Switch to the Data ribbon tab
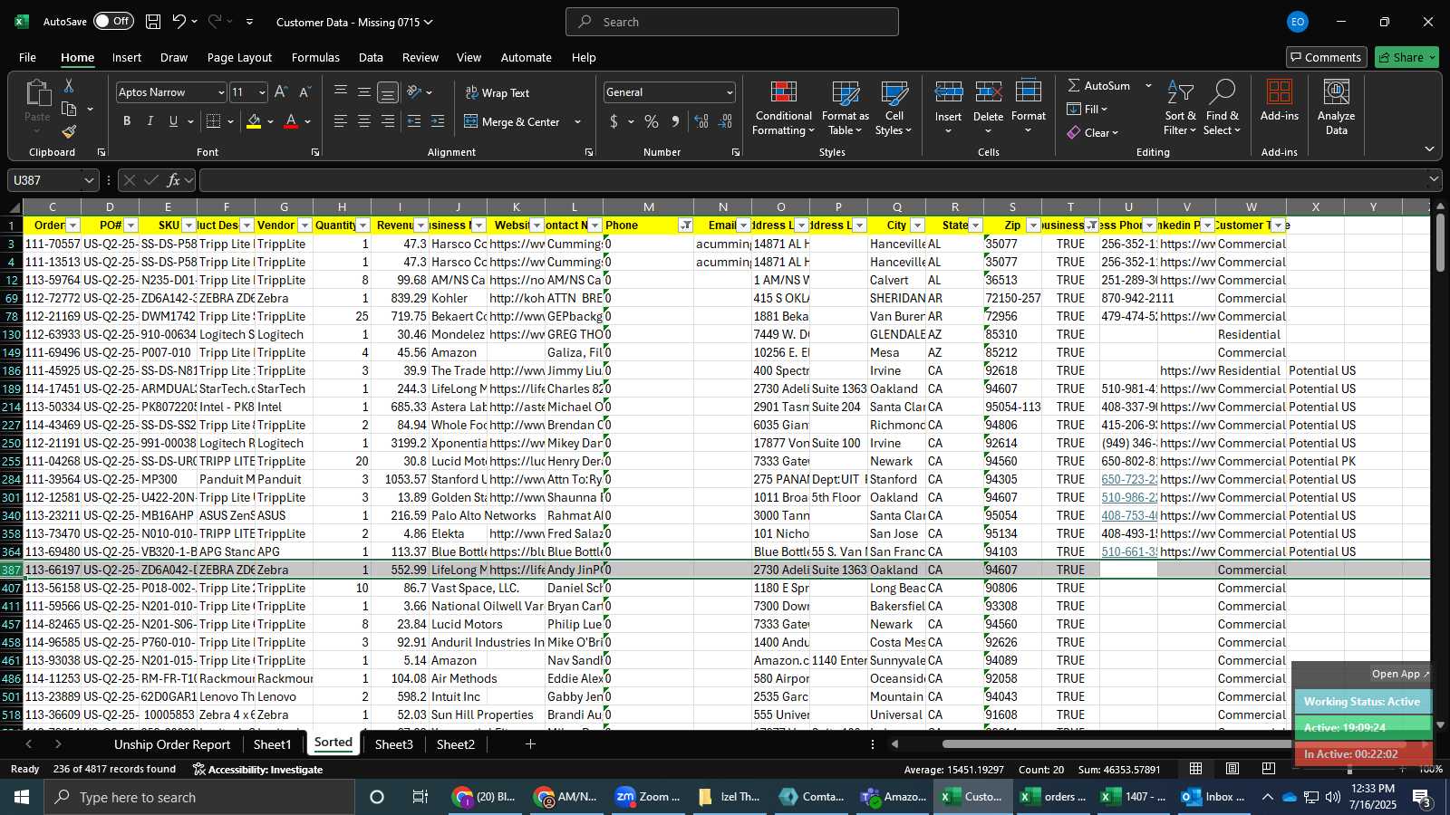Screen dimensions: 1450x815 click(x=371, y=57)
